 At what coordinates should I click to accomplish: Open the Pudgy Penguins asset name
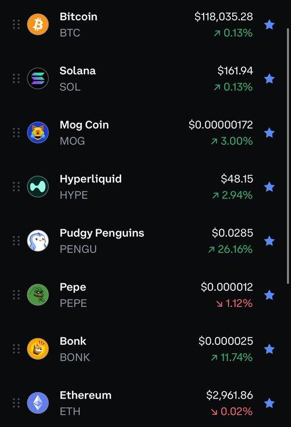102,233
